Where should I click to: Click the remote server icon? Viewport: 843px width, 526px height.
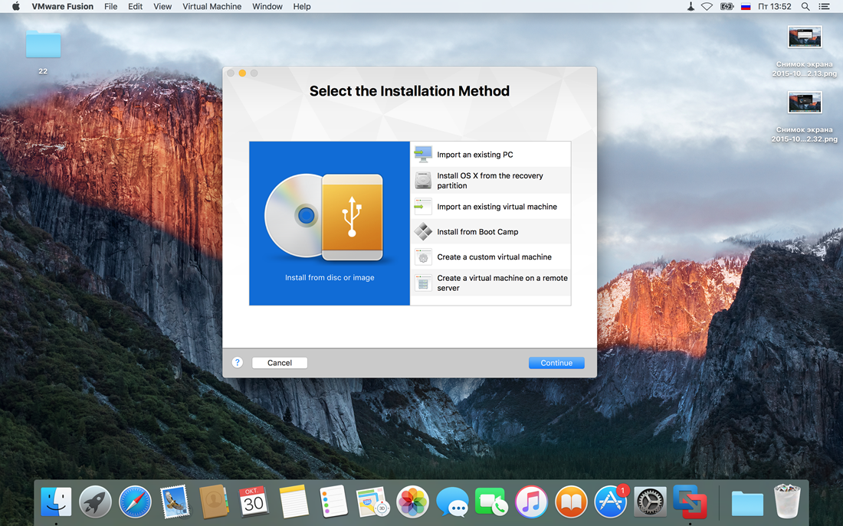tap(423, 283)
